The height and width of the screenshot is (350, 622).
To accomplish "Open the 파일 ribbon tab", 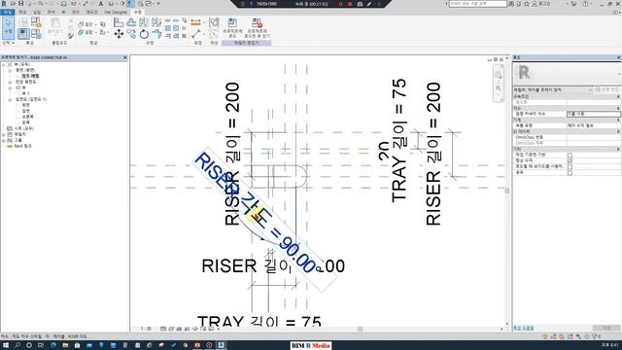I will pos(7,13).
